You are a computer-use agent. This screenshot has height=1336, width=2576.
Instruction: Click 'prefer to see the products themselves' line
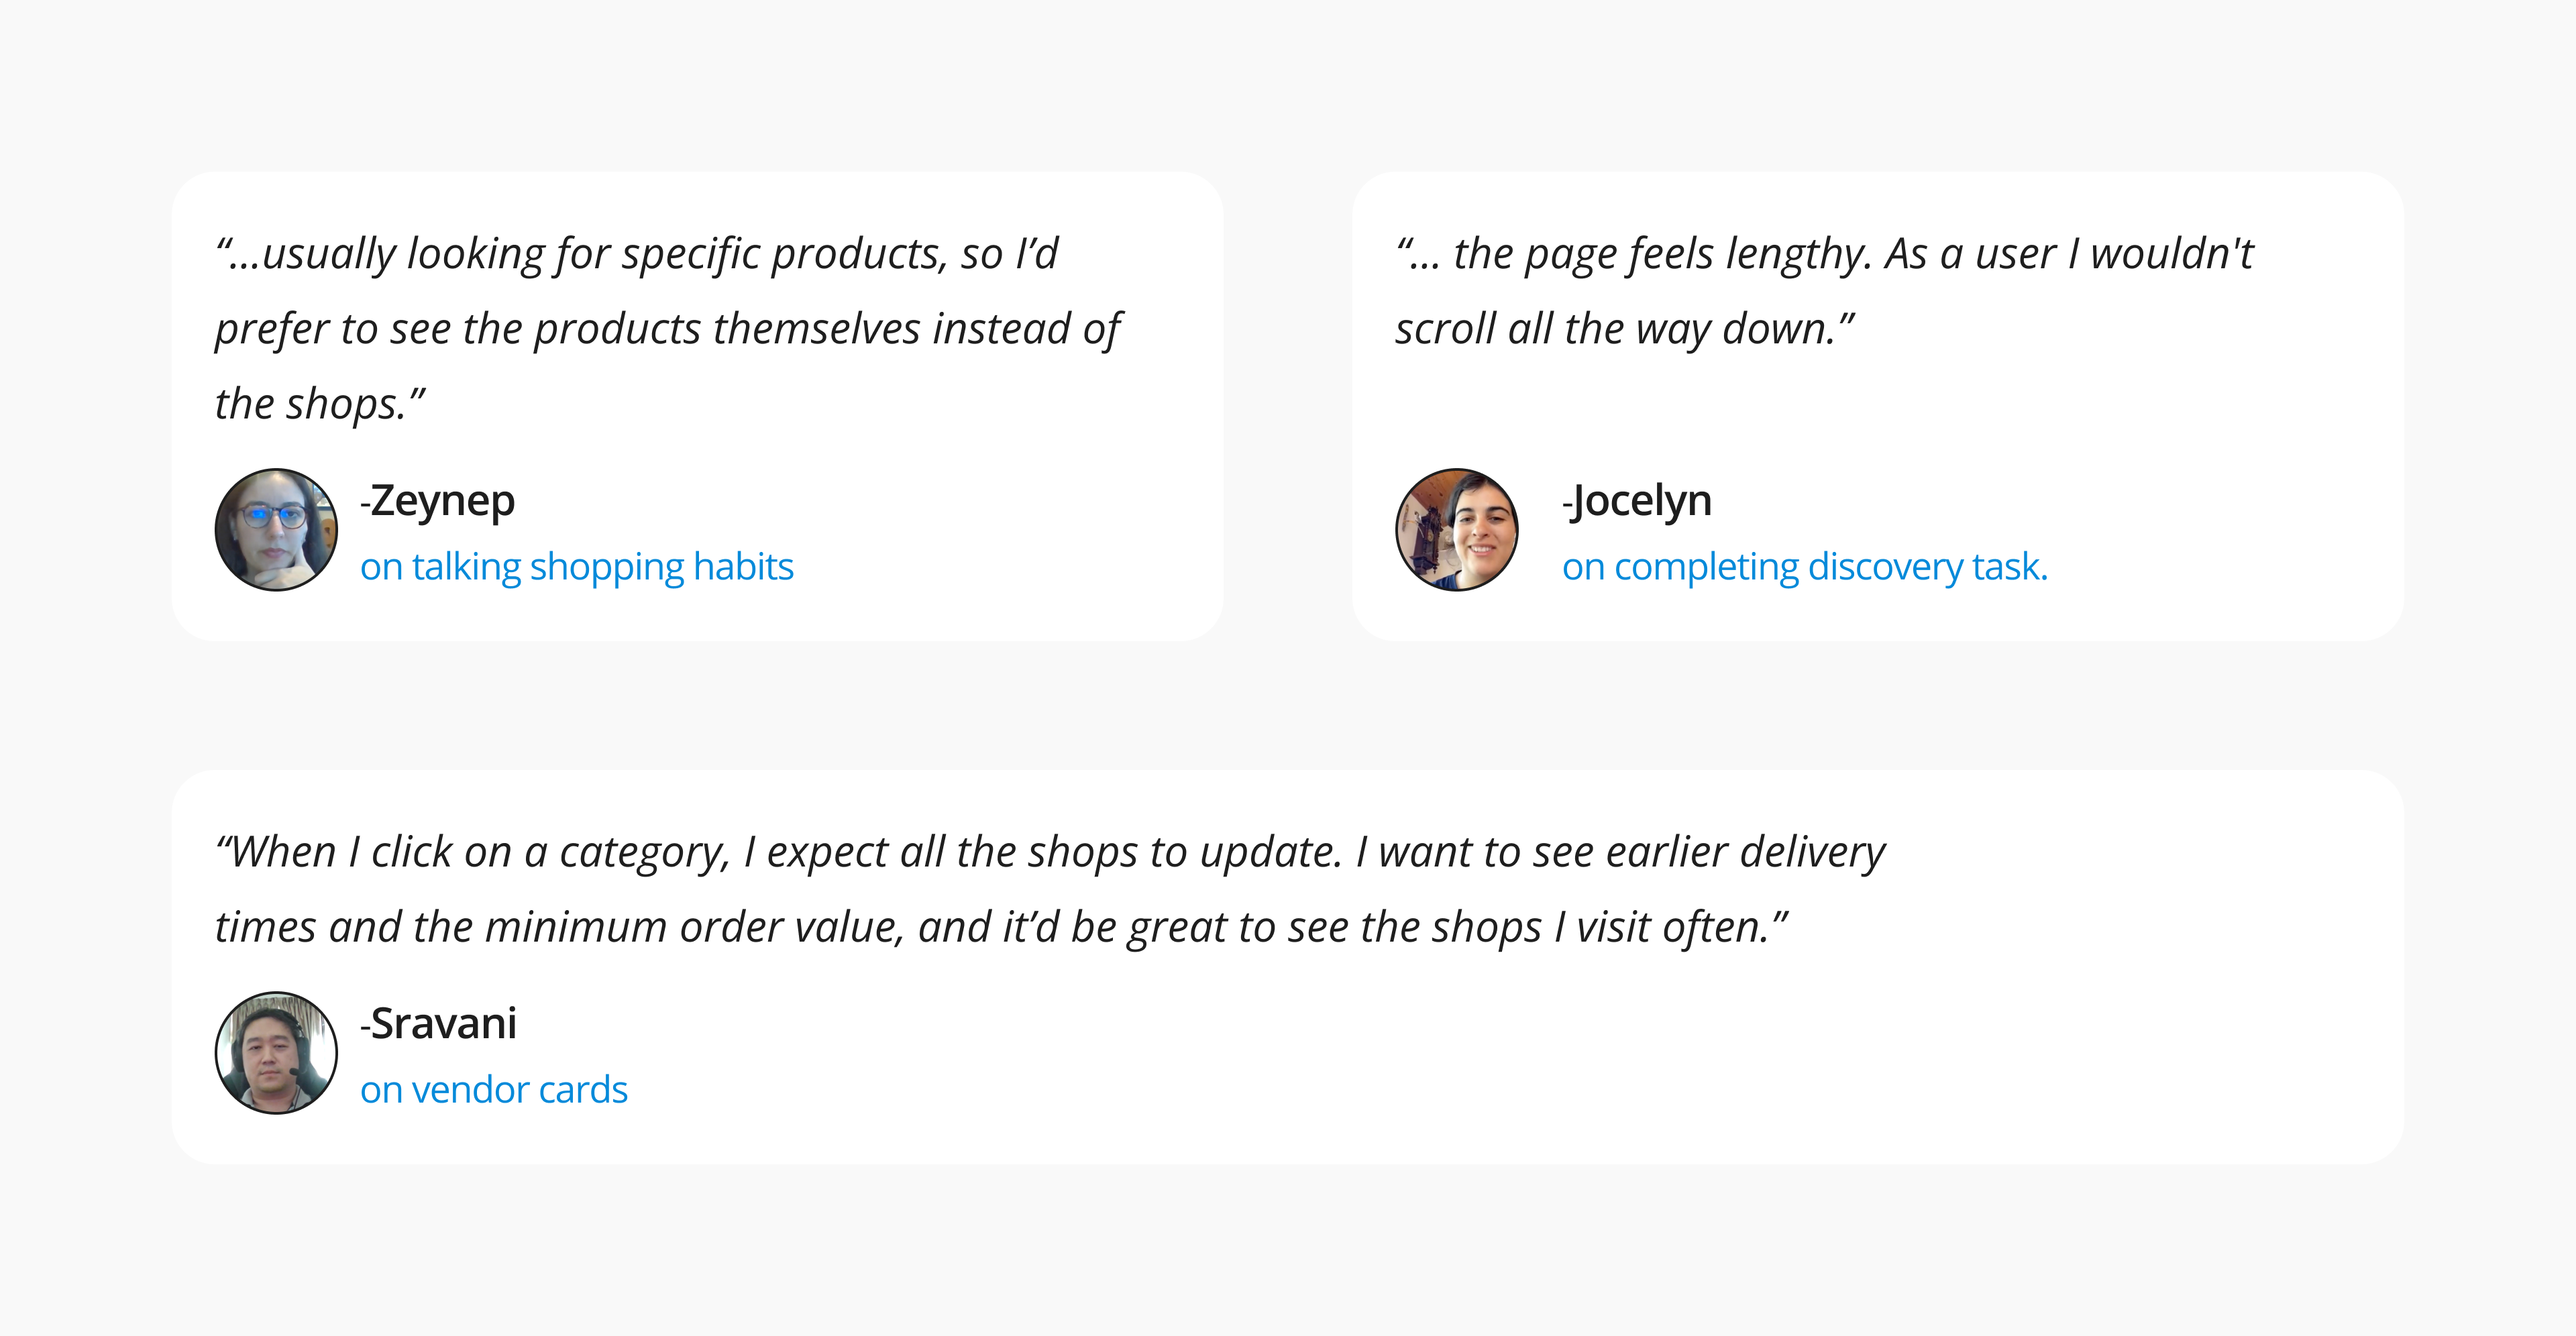(668, 329)
